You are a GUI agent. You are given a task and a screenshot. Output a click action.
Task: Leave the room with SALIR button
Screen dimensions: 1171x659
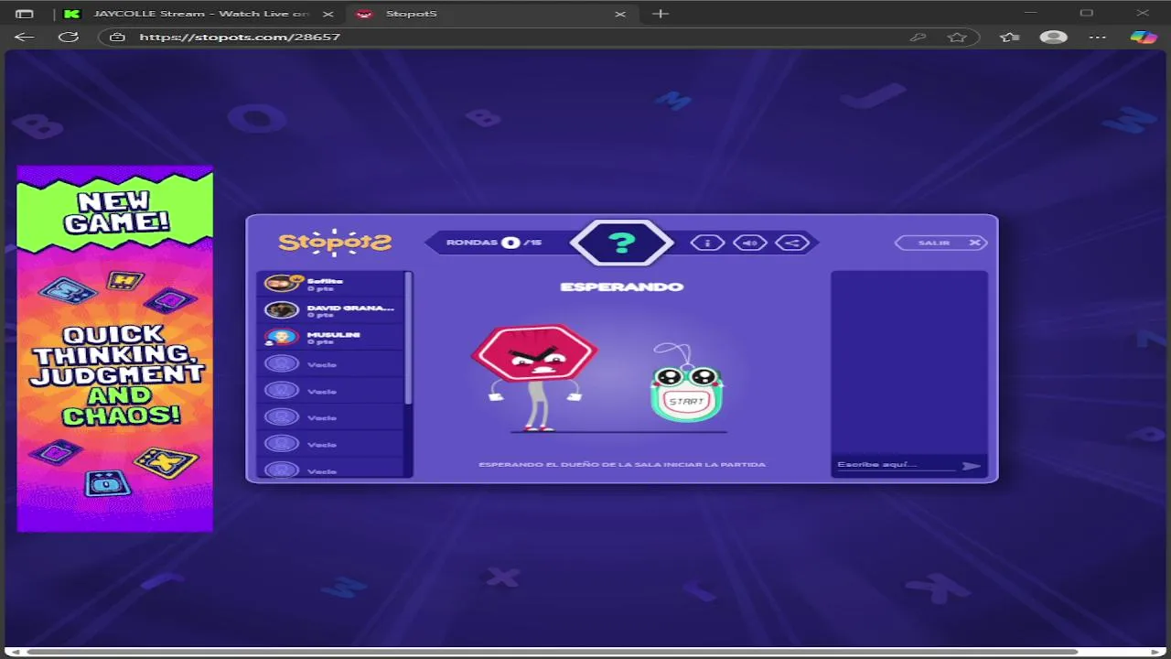point(940,243)
